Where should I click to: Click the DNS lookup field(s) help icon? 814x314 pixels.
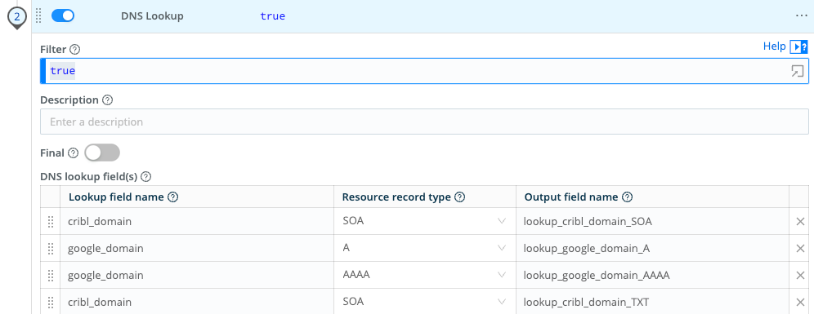(145, 177)
